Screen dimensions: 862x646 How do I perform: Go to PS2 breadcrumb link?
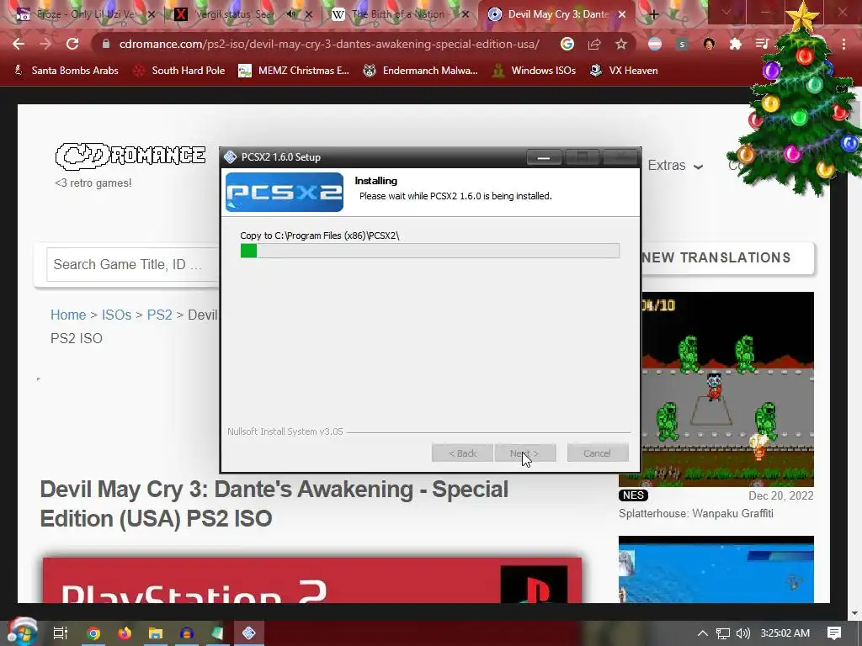pyautogui.click(x=159, y=315)
